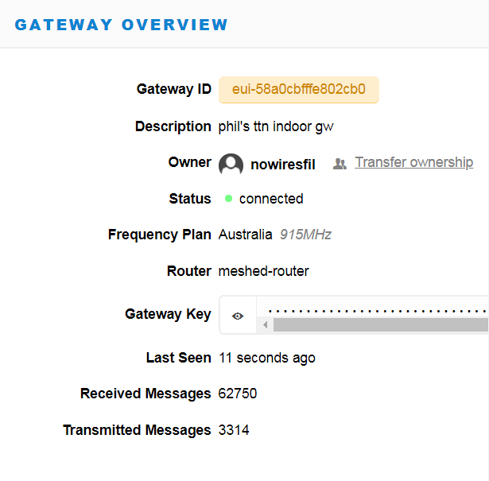Click the transmitted messages count 3314

[234, 430]
